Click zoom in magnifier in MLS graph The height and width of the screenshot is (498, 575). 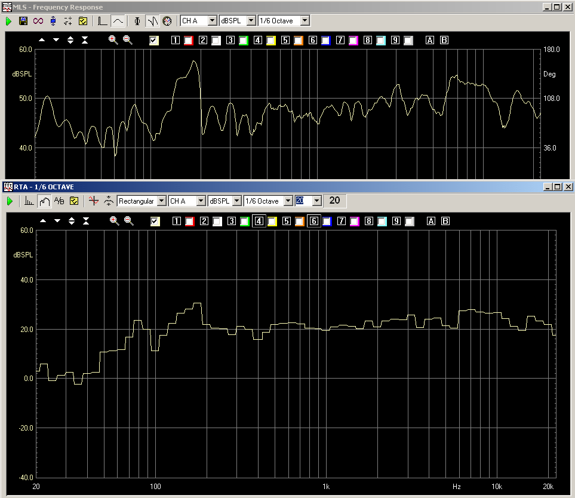113,40
